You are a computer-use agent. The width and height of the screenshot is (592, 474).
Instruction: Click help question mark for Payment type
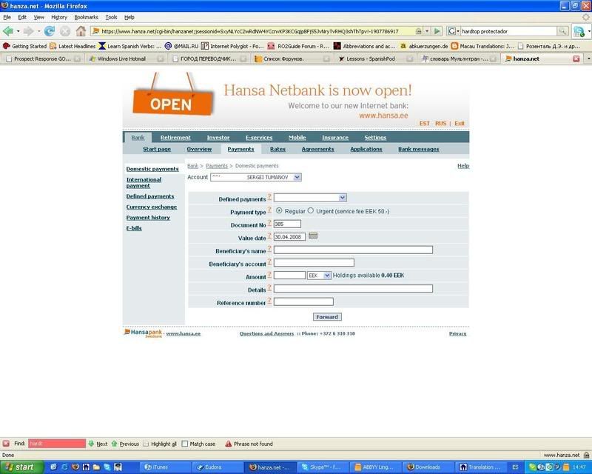pos(269,210)
